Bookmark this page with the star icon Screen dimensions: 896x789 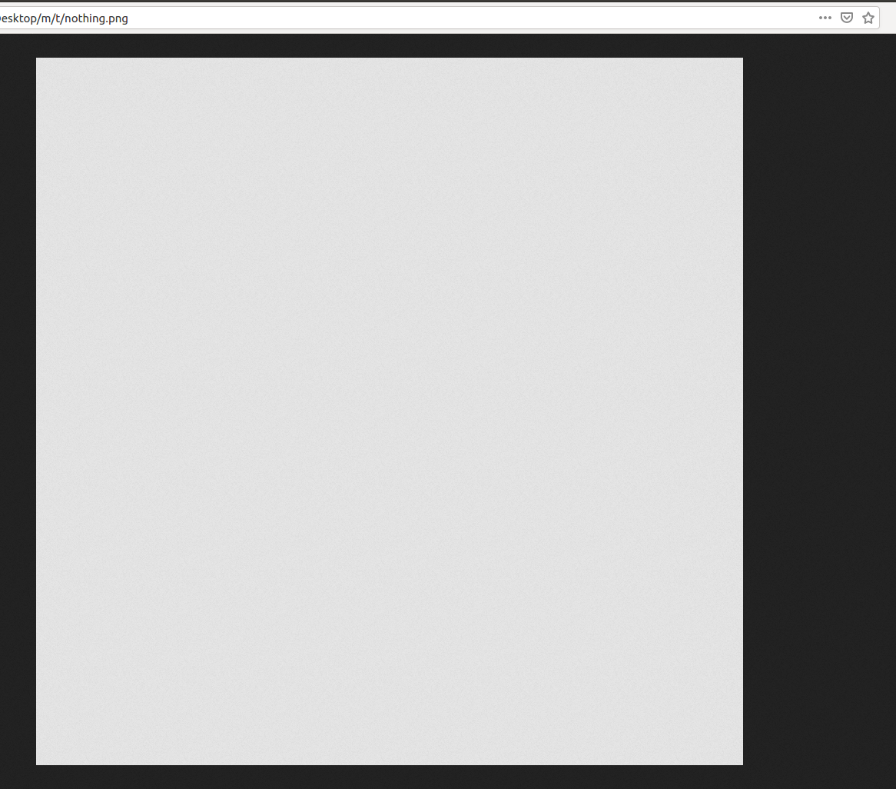tap(868, 18)
